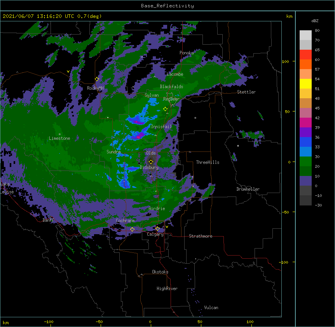Click the Airdrie city label

tap(157, 209)
